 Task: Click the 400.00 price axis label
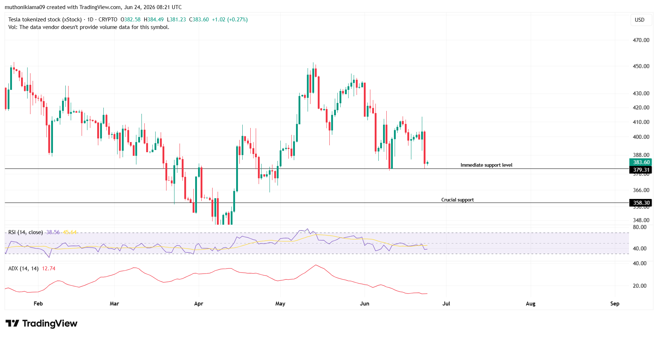pyautogui.click(x=641, y=137)
